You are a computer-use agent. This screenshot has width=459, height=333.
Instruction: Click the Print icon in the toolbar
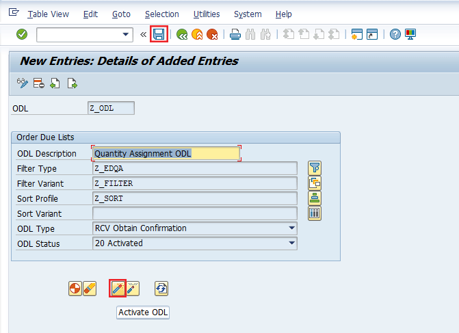(x=235, y=34)
